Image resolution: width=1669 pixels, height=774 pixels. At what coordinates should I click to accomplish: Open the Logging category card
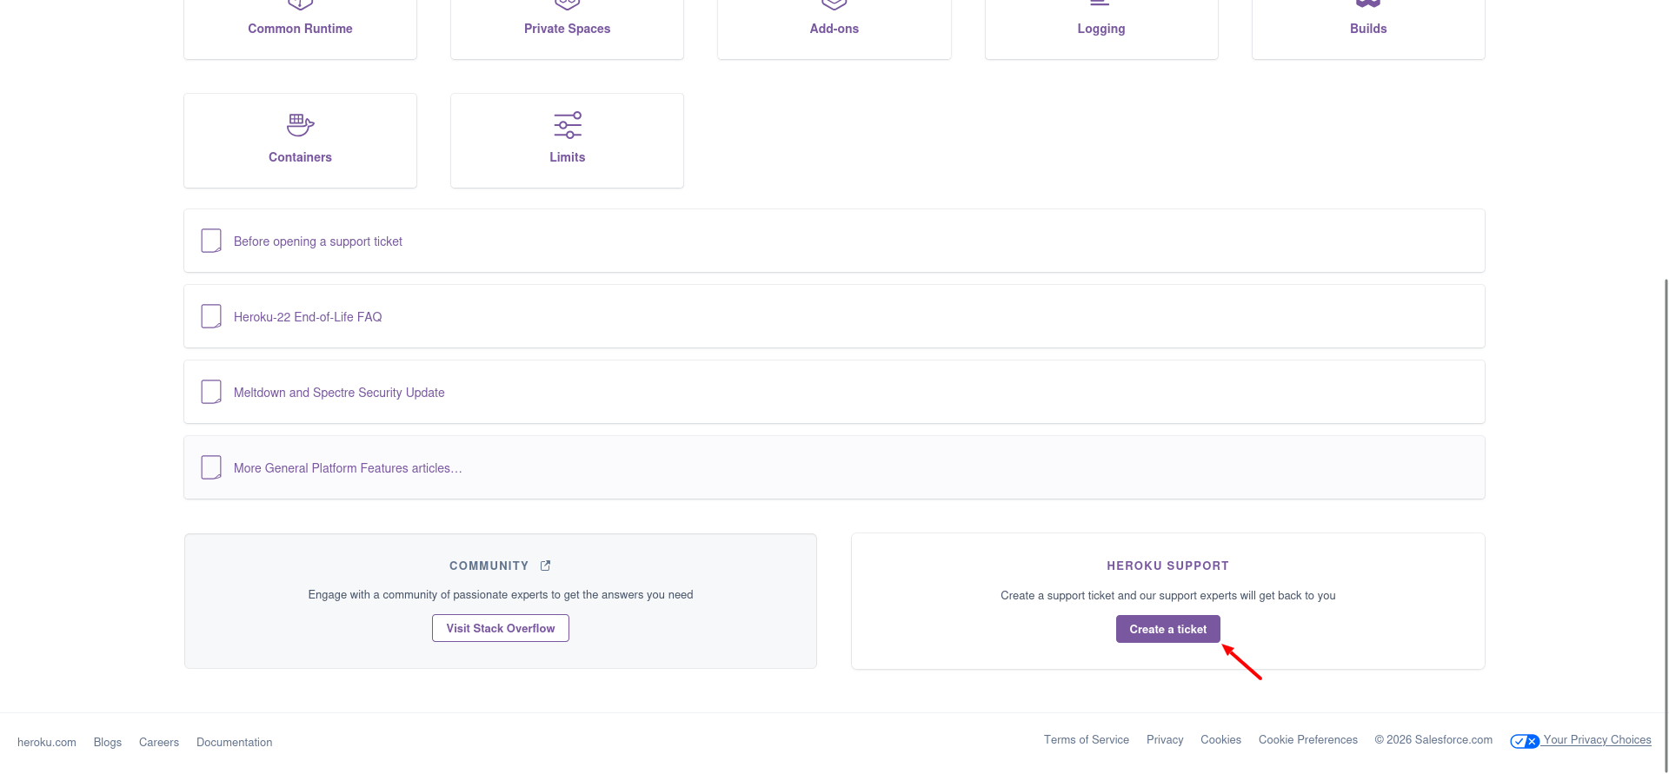(1101, 29)
